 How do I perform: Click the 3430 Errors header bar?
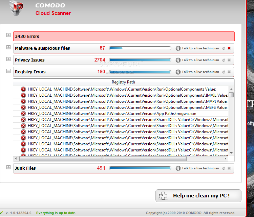(x=124, y=37)
